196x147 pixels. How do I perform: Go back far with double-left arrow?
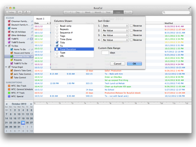pos(66,12)
